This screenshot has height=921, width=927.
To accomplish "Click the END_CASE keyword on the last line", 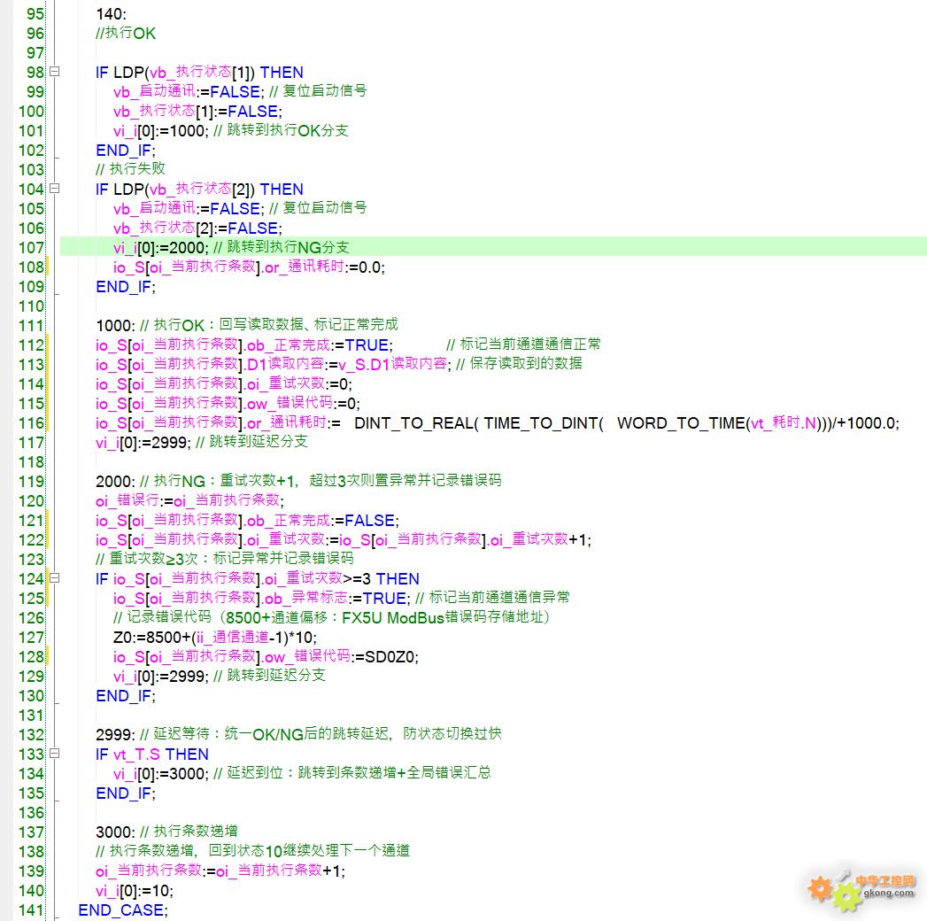I will coord(121,910).
